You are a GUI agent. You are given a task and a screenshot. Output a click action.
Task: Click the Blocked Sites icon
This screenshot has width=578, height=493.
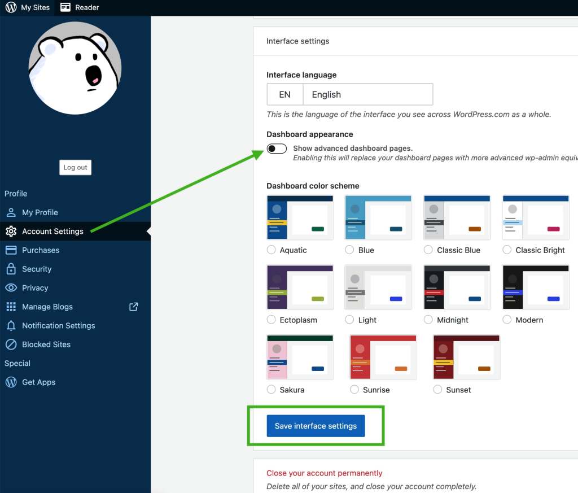click(11, 344)
